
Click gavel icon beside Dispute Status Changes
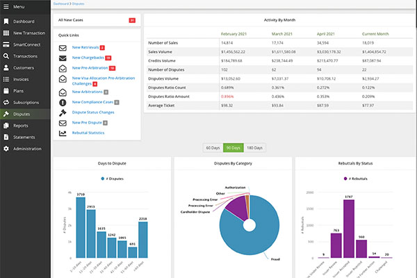click(x=63, y=113)
